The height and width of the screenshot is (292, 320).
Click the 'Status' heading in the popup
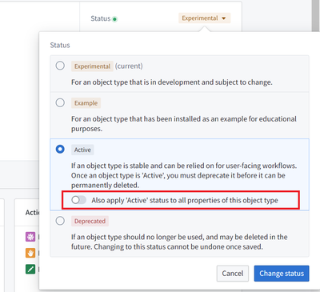click(x=60, y=45)
